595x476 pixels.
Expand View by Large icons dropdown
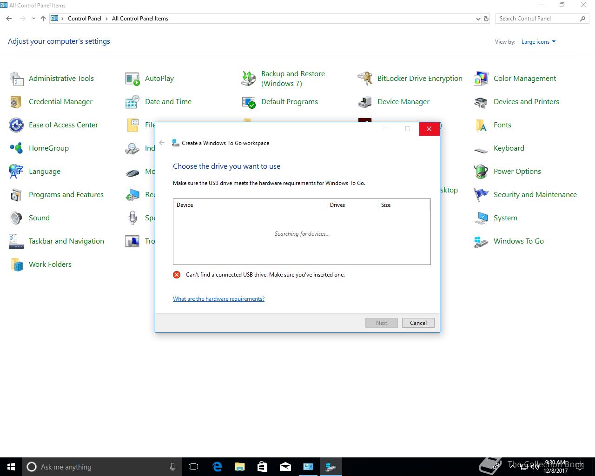pyautogui.click(x=538, y=42)
